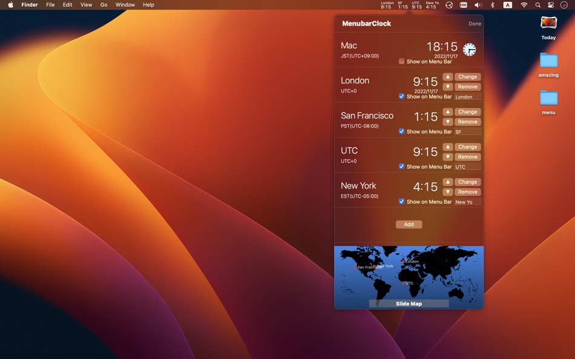The width and height of the screenshot is (575, 359).
Task: Click the Slide Map bar
Action: 409,303
